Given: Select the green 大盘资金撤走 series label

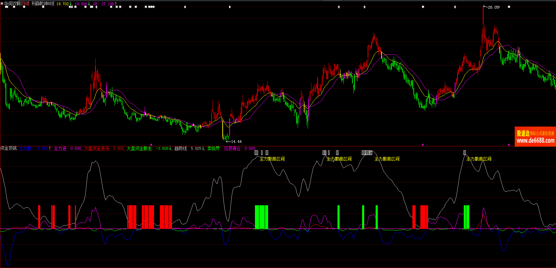Looking at the screenshot, I should pos(140,148).
